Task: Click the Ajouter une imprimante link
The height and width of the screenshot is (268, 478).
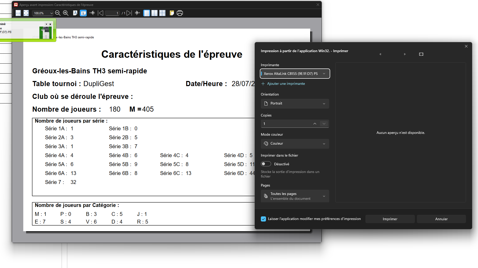Action: coord(286,84)
